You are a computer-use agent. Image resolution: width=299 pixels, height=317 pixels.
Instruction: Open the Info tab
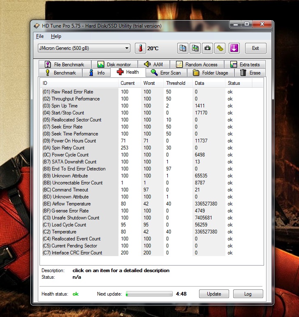click(97, 73)
